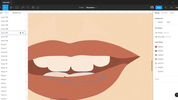The image size is (178, 100).
Task: Click the Share button
Action: 159,7
